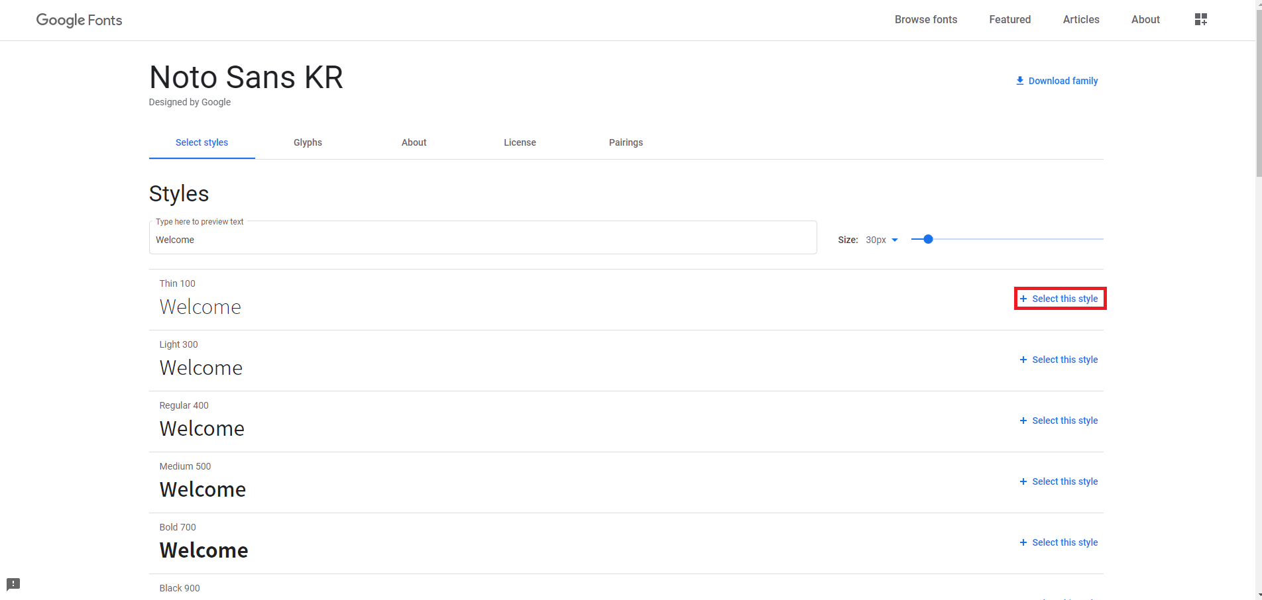Select the Light 300 style
Viewport: 1262px width, 600px height.
pyautogui.click(x=1059, y=360)
